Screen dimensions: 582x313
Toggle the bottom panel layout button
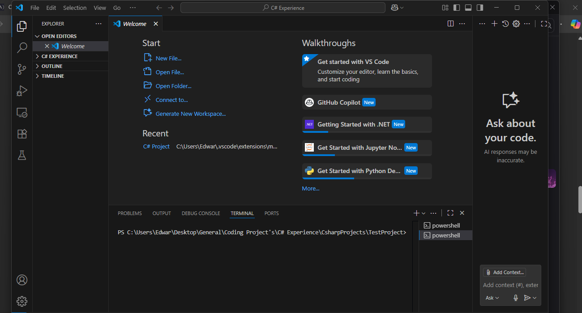pos(468,8)
